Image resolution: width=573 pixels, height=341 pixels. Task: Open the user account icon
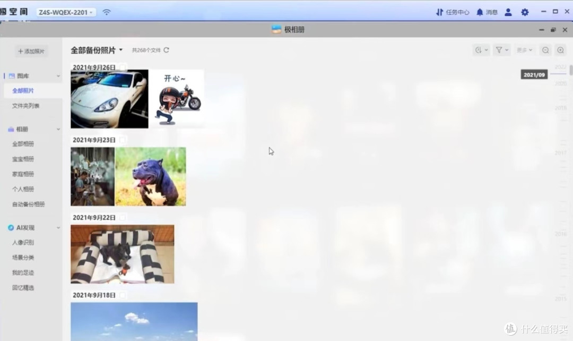(508, 12)
